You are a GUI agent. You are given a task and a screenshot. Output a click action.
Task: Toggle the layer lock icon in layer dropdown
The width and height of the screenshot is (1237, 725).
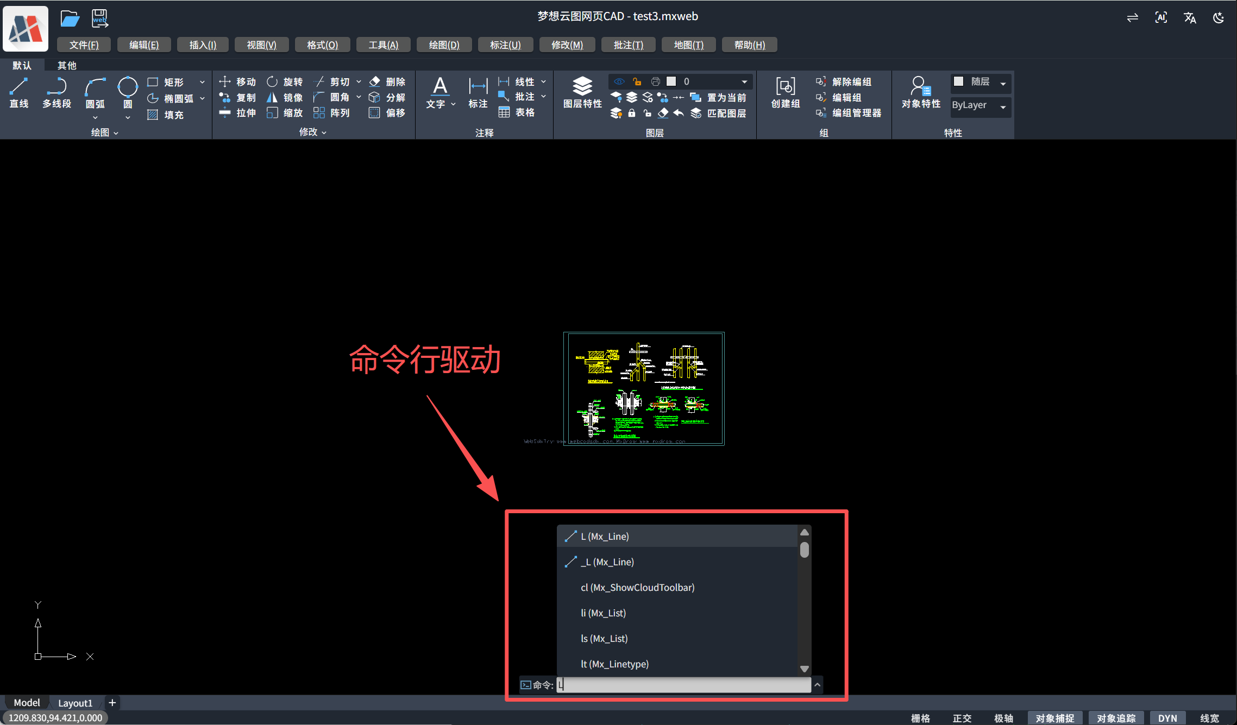click(x=637, y=81)
